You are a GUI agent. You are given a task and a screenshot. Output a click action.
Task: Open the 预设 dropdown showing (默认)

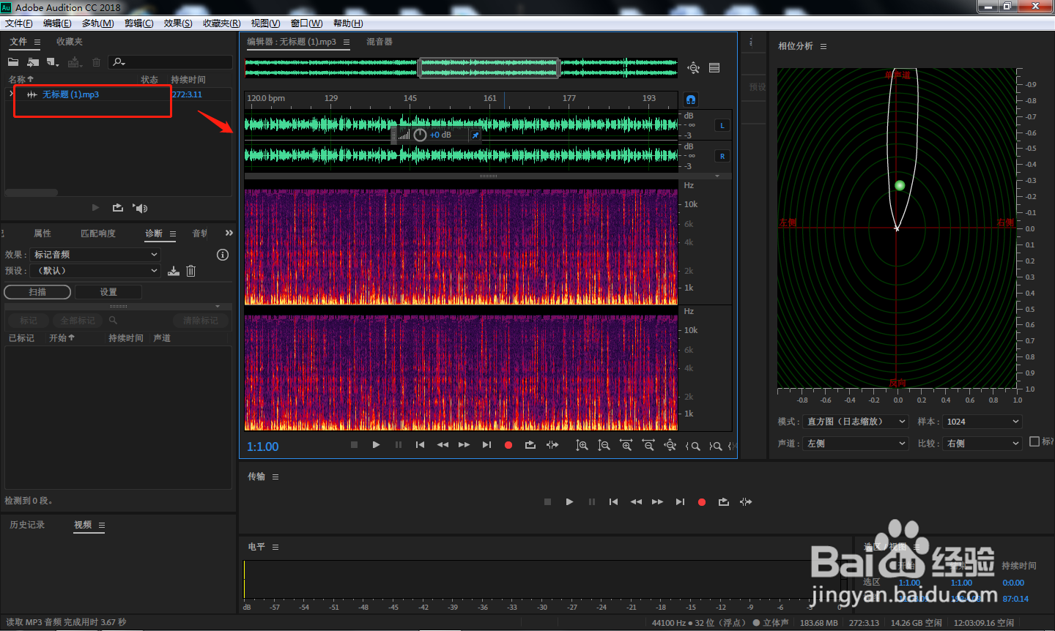(x=95, y=271)
